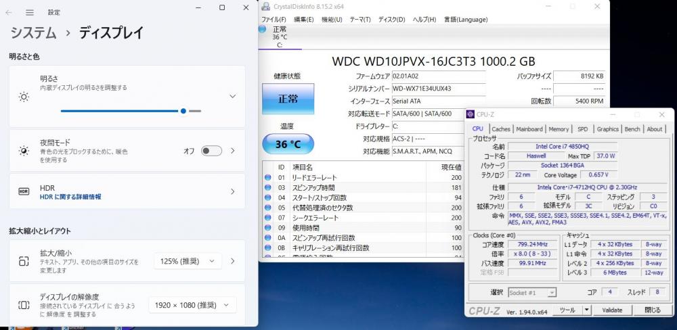Viewport: 677px width, 330px height.
Task: Expand the brightness section chevron
Action: (x=233, y=96)
